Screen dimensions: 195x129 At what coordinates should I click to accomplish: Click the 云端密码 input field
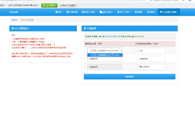pos(151,59)
